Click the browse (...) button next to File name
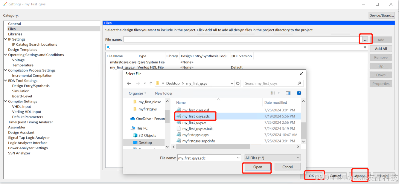 click(365, 40)
